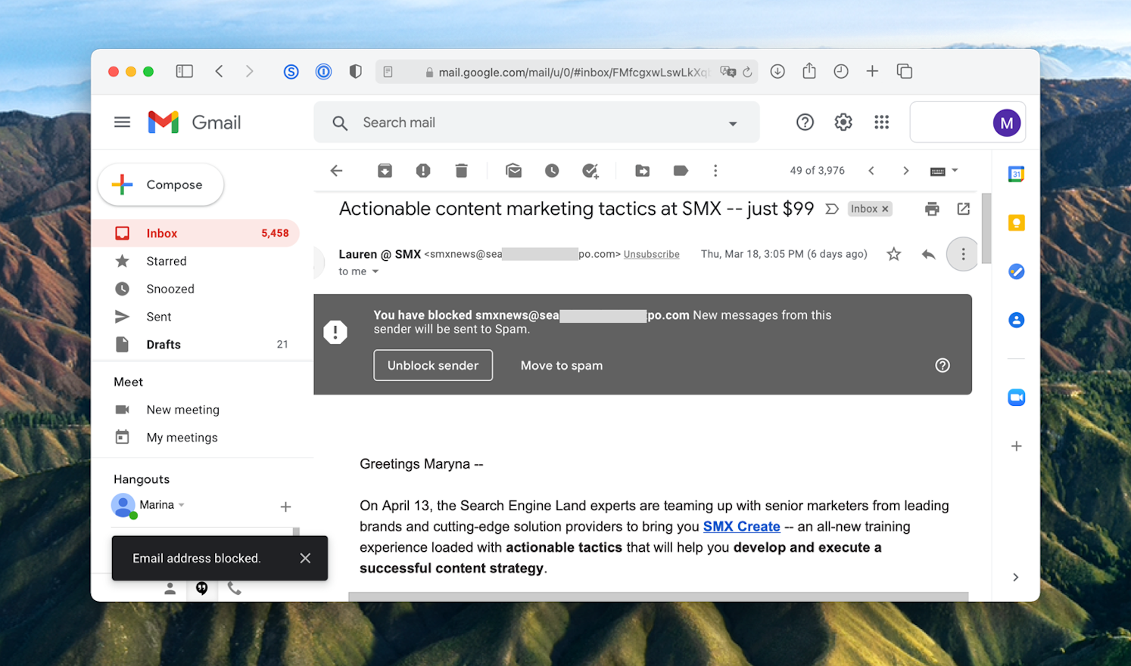Open the Inbox from the sidebar

click(162, 233)
